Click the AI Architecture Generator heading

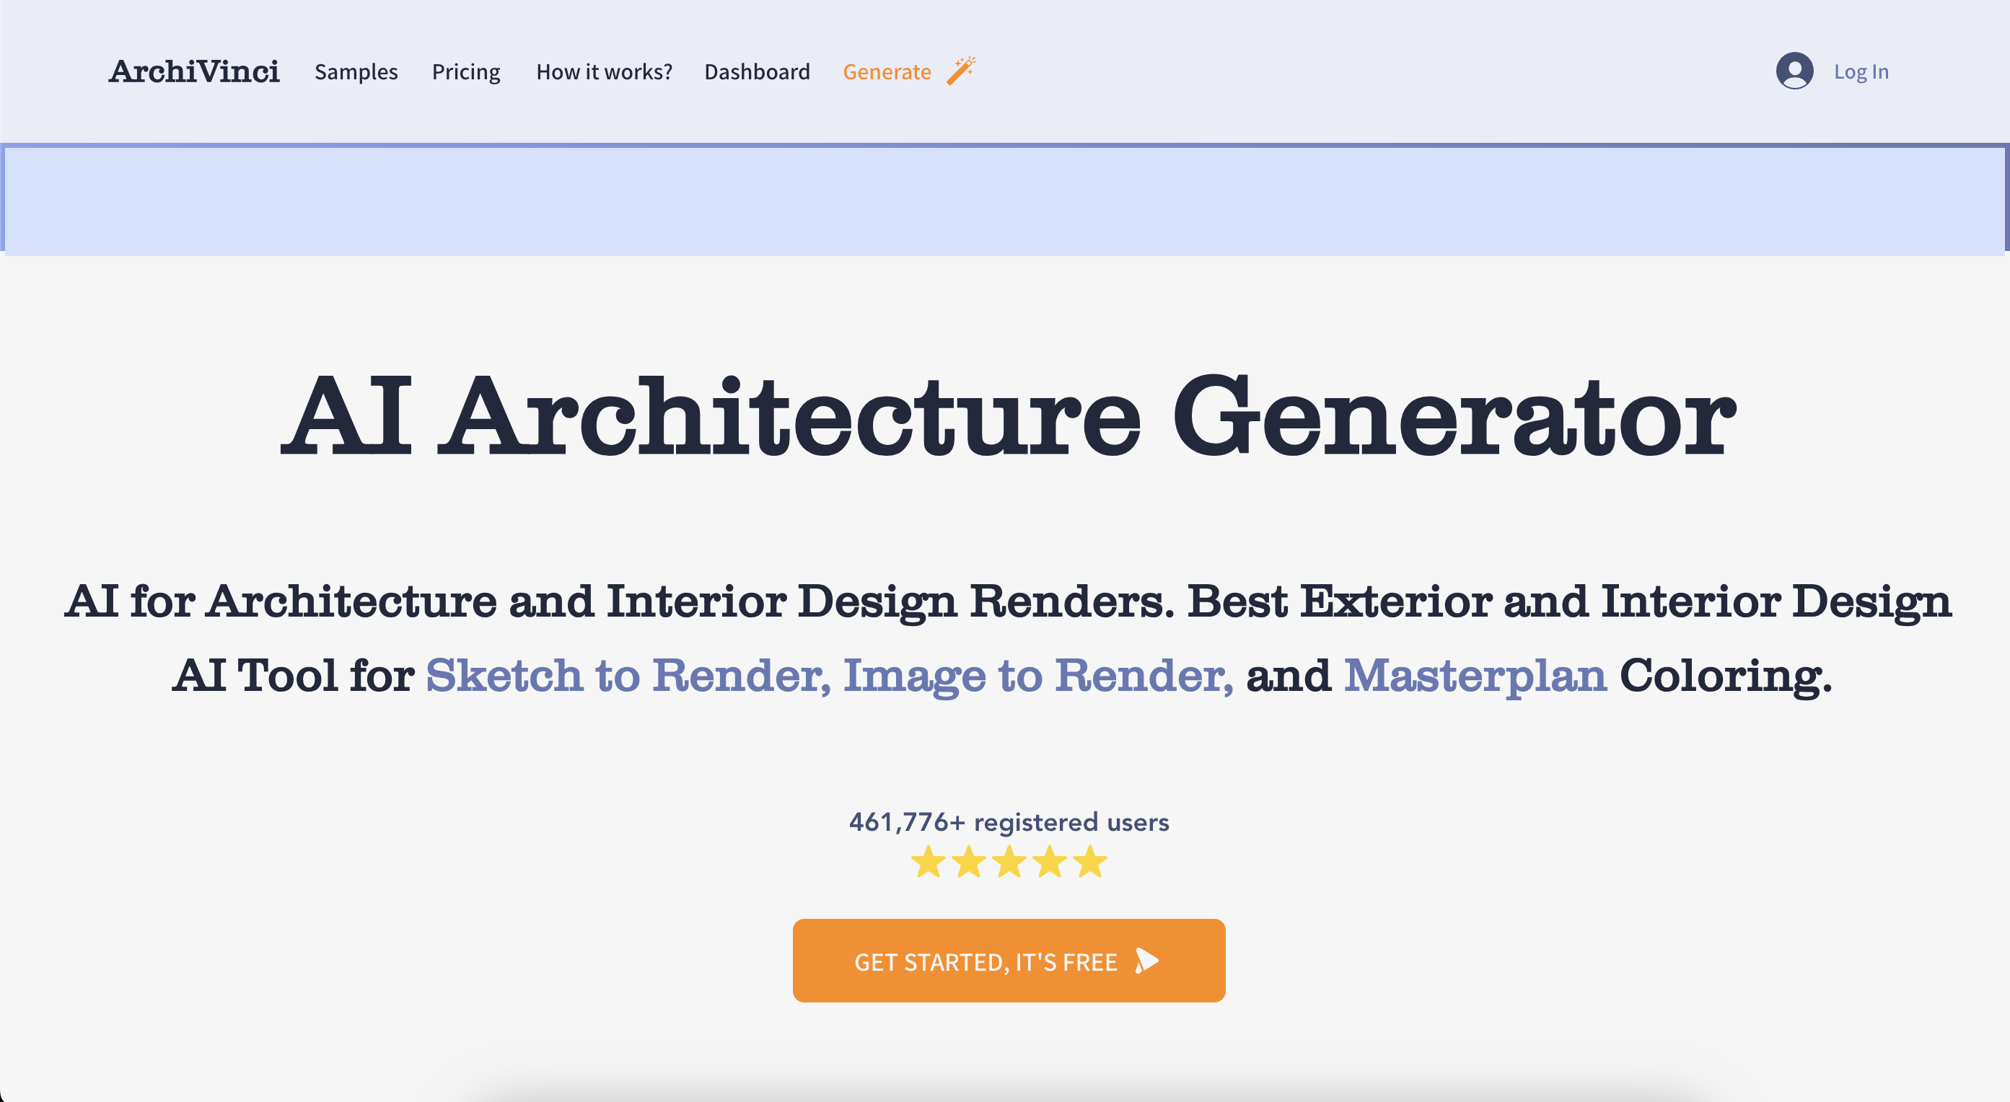[x=1008, y=415]
